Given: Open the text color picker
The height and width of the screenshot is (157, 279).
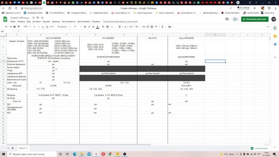Looking at the screenshot, I should [x=98, y=27].
